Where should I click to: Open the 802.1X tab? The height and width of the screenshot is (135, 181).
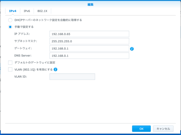(x=42, y=11)
